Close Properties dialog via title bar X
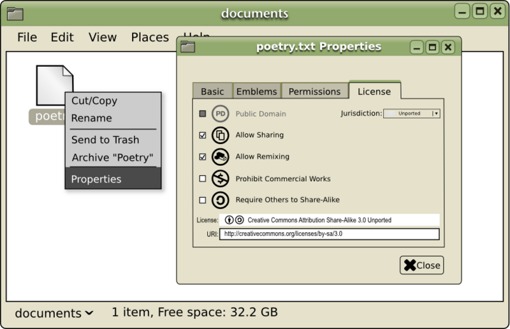Image resolution: width=510 pixels, height=329 pixels. 448,48
